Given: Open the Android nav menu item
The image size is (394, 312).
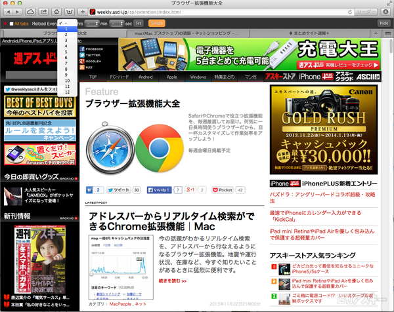Looking at the screenshot, I should pyautogui.click(x=146, y=77).
